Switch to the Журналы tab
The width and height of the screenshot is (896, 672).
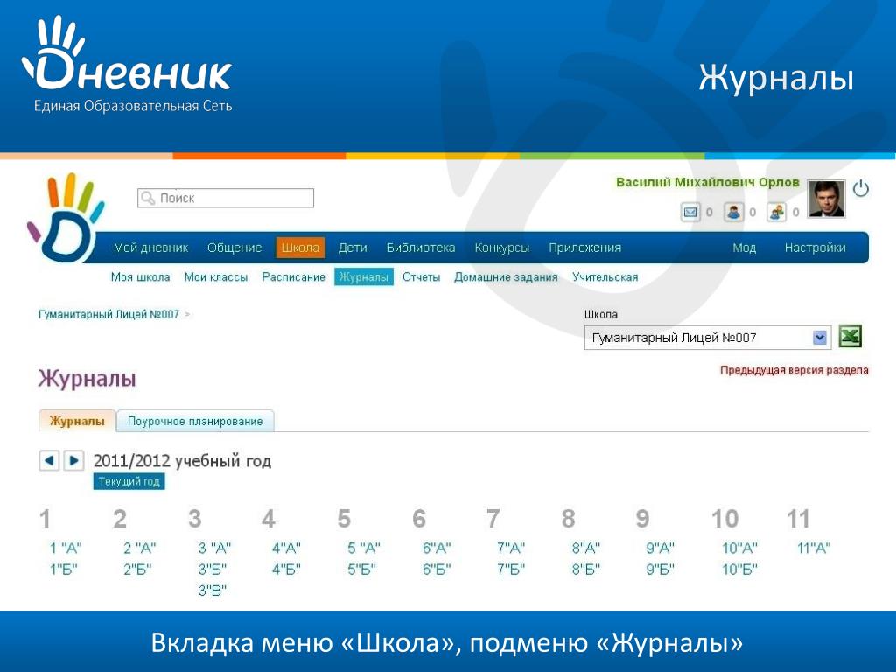click(77, 421)
